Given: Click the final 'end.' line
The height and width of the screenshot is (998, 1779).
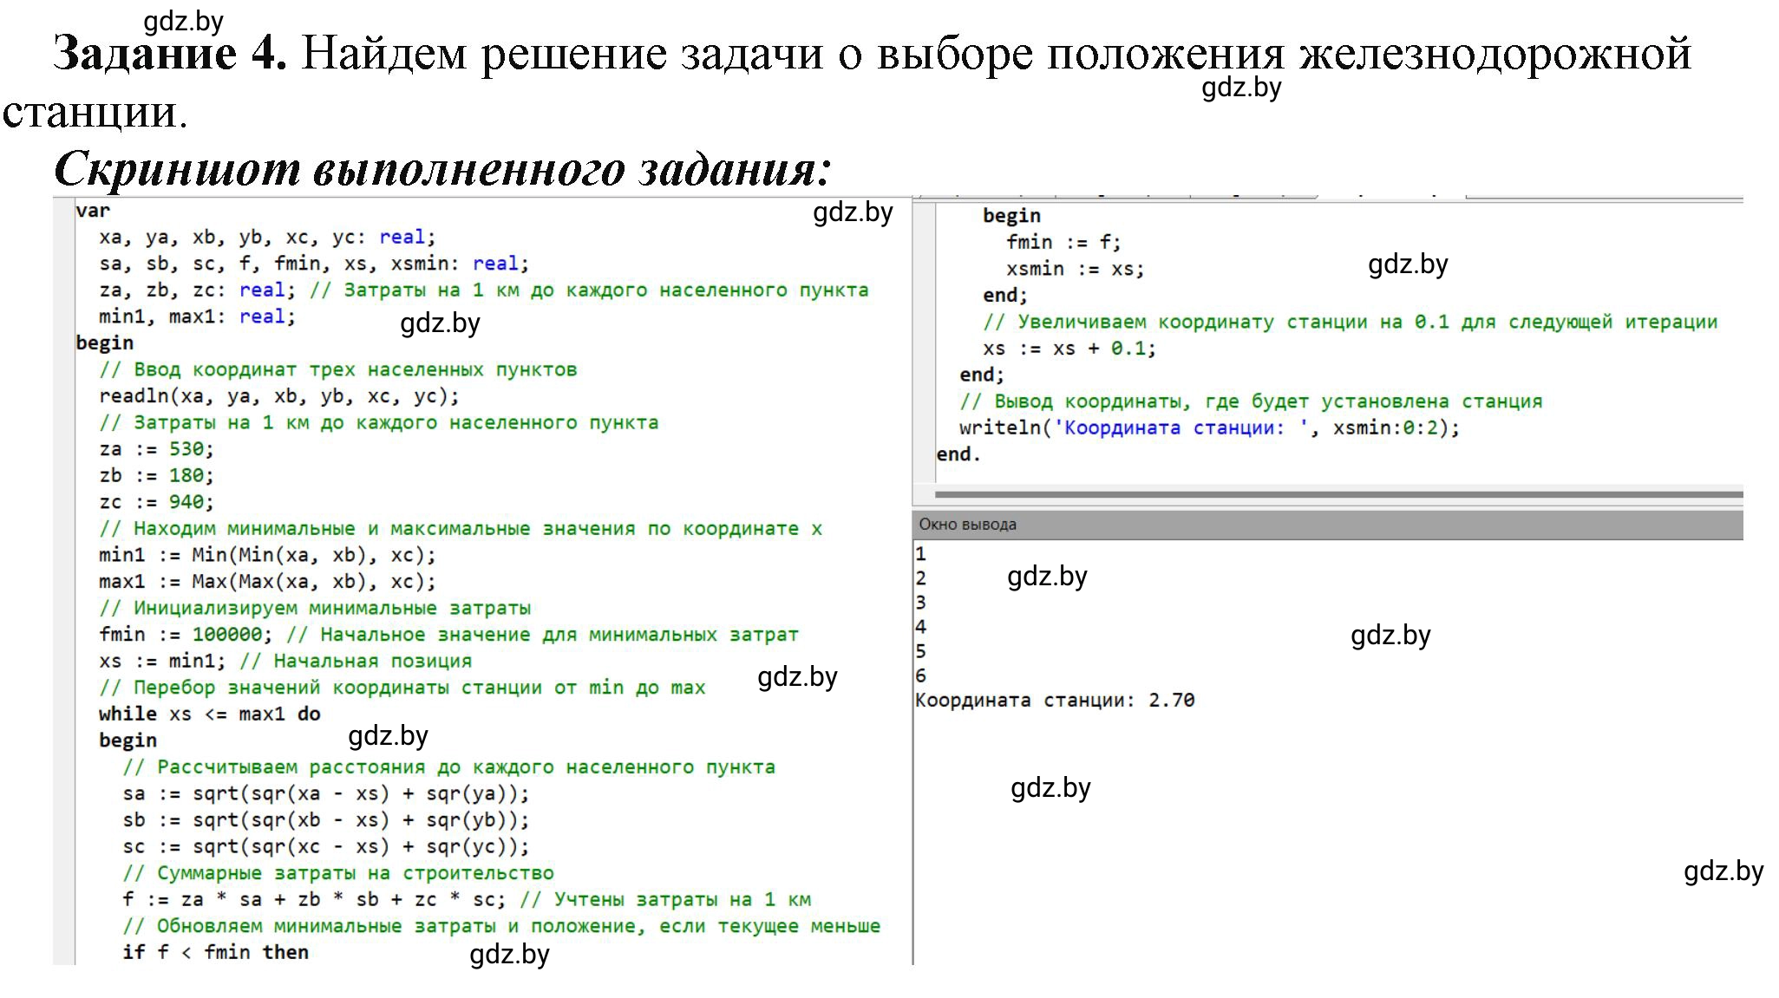Looking at the screenshot, I should click(958, 454).
